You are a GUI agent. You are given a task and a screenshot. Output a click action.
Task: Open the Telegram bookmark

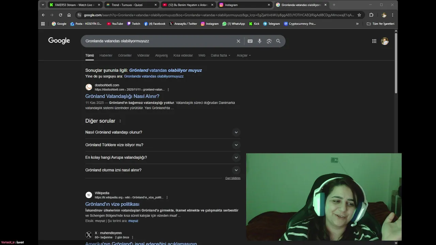click(271, 24)
